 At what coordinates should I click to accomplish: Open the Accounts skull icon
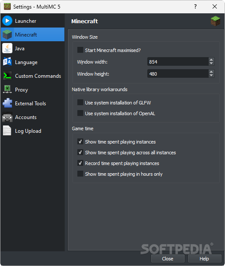pos(7,117)
